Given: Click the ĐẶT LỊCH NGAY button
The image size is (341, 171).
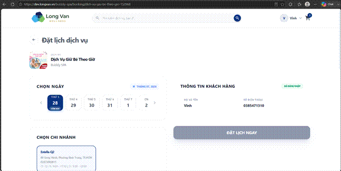Looking at the screenshot, I should coord(242,133).
